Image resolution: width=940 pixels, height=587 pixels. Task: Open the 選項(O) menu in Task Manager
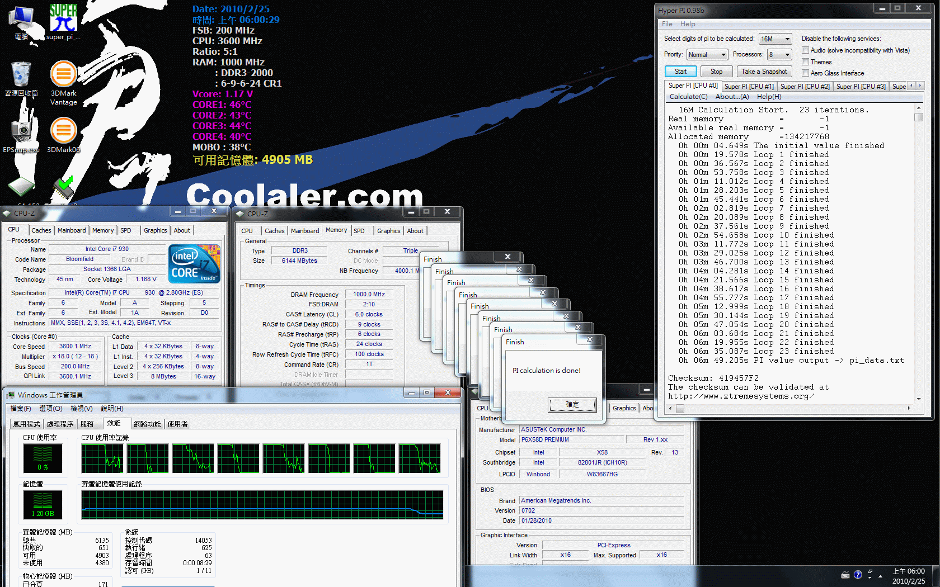[51, 409]
